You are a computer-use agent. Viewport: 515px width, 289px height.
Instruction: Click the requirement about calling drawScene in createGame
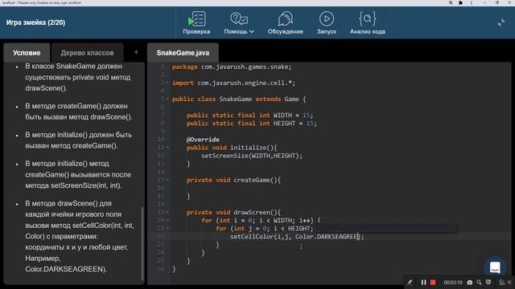pyautogui.click(x=79, y=112)
